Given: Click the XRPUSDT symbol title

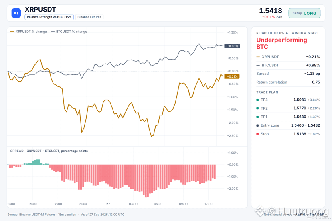Looking at the screenshot, I should pos(40,10).
